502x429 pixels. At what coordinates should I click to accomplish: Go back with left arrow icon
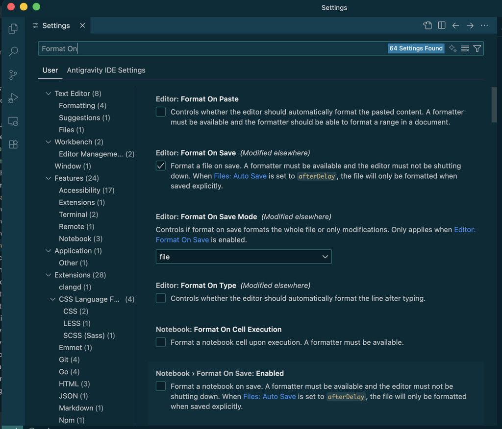click(455, 25)
